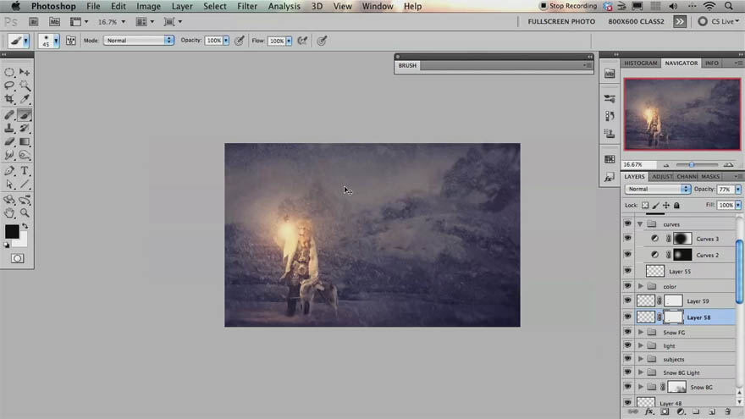This screenshot has width=745, height=419.
Task: Select the Eraser tool
Action: [x=9, y=141]
